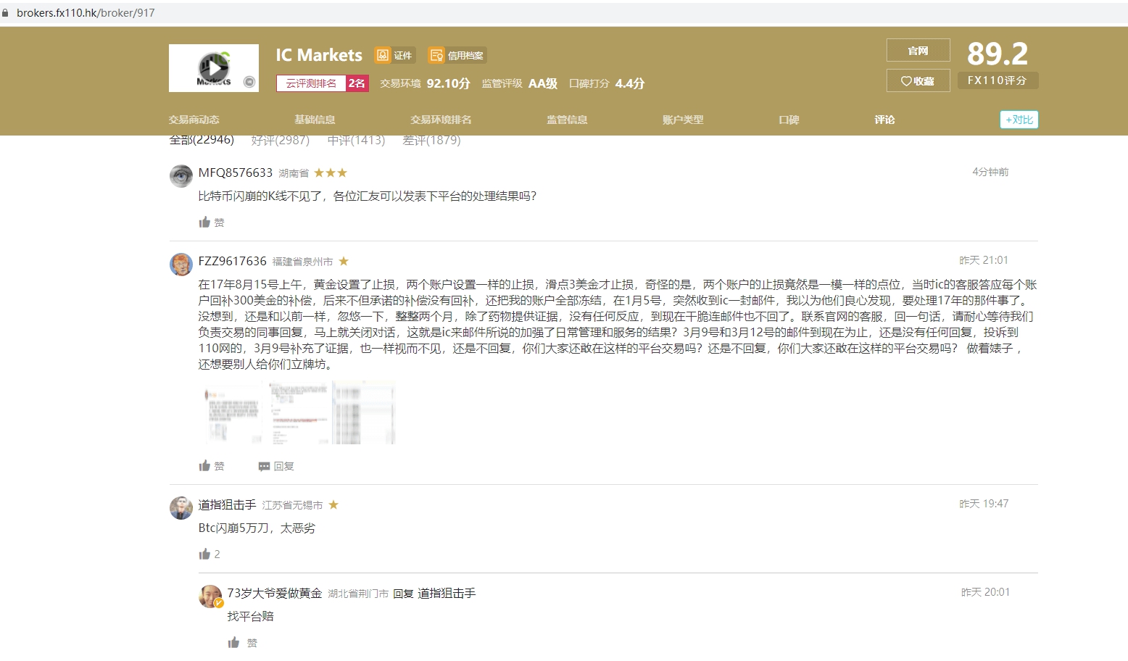Filter reviews by 全部(22946)

point(202,140)
